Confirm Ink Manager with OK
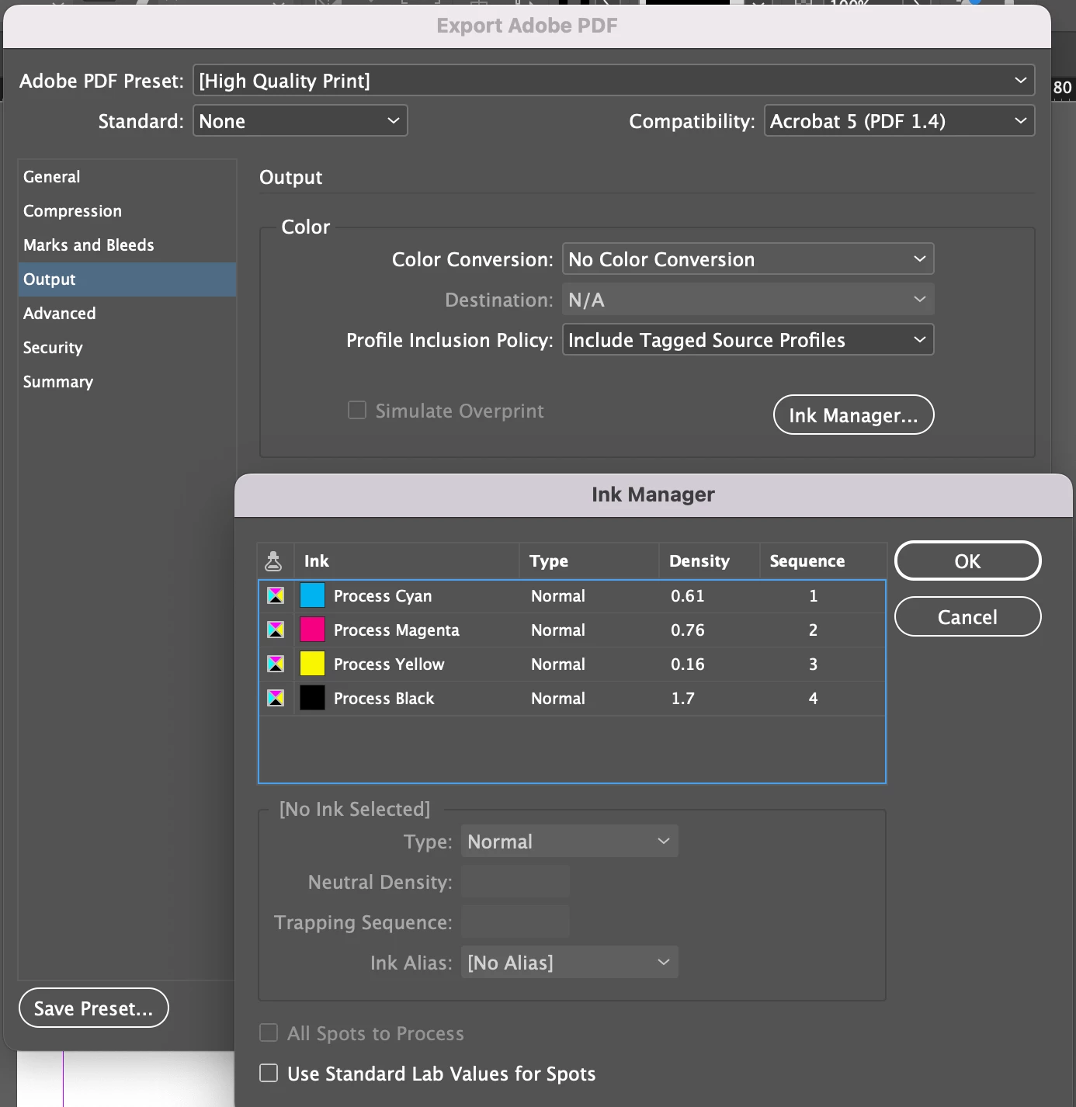Viewport: 1076px width, 1107px height. [967, 560]
